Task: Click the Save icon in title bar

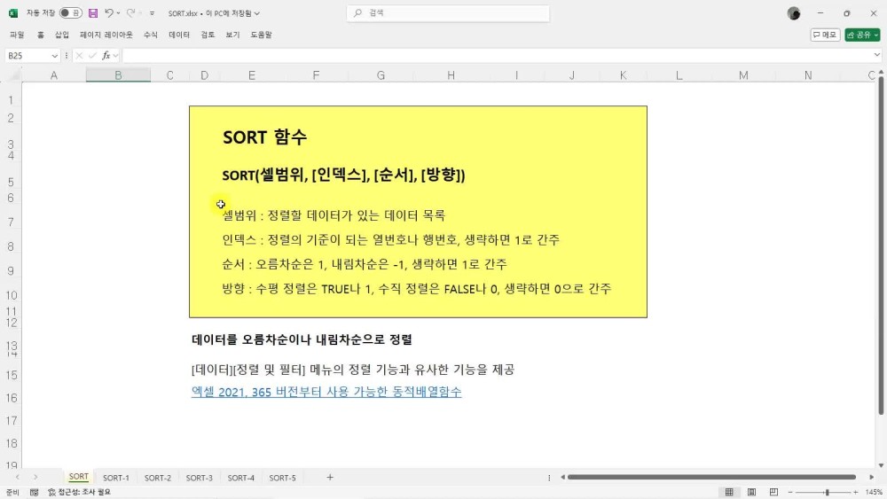Action: (92, 13)
